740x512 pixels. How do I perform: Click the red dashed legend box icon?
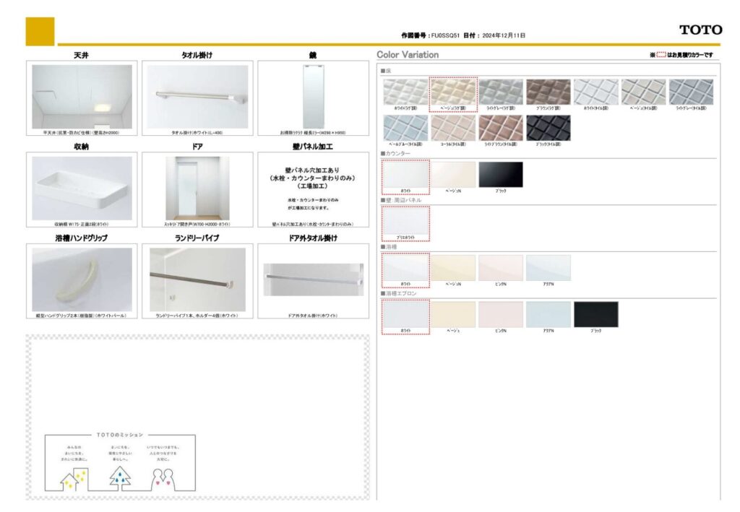[661, 55]
